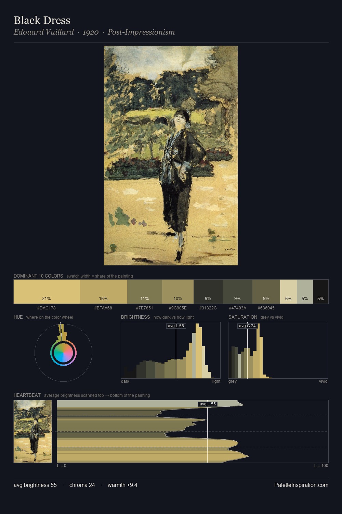The height and width of the screenshot is (514, 342).
Task: Select the 9% swatch #636045
Action: [x=266, y=292]
